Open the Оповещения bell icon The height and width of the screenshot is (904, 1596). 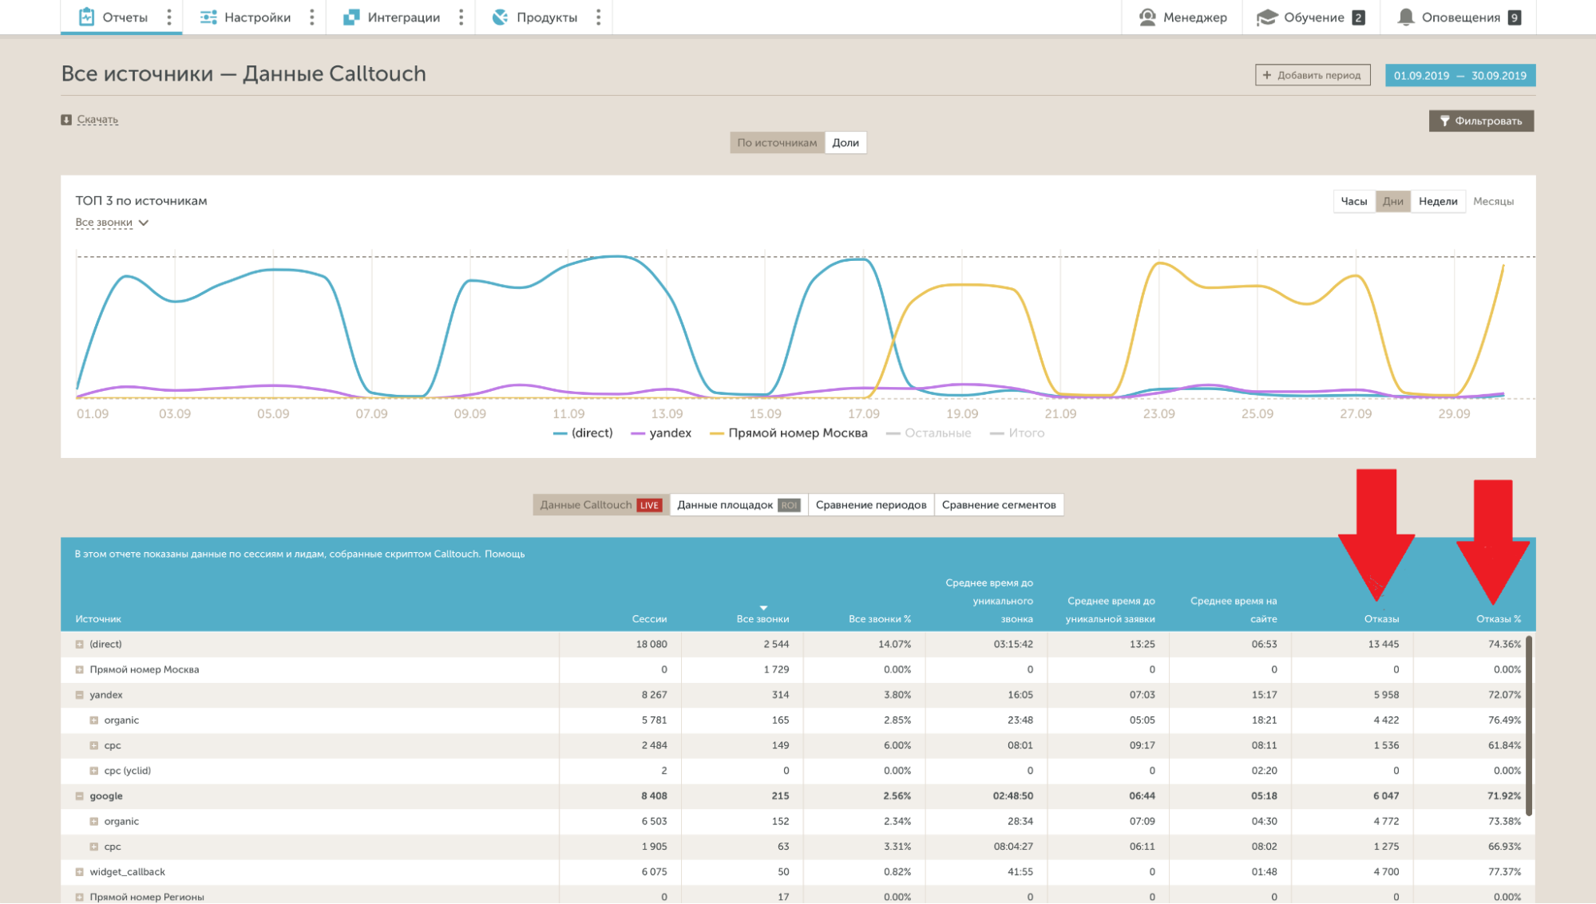pos(1406,17)
